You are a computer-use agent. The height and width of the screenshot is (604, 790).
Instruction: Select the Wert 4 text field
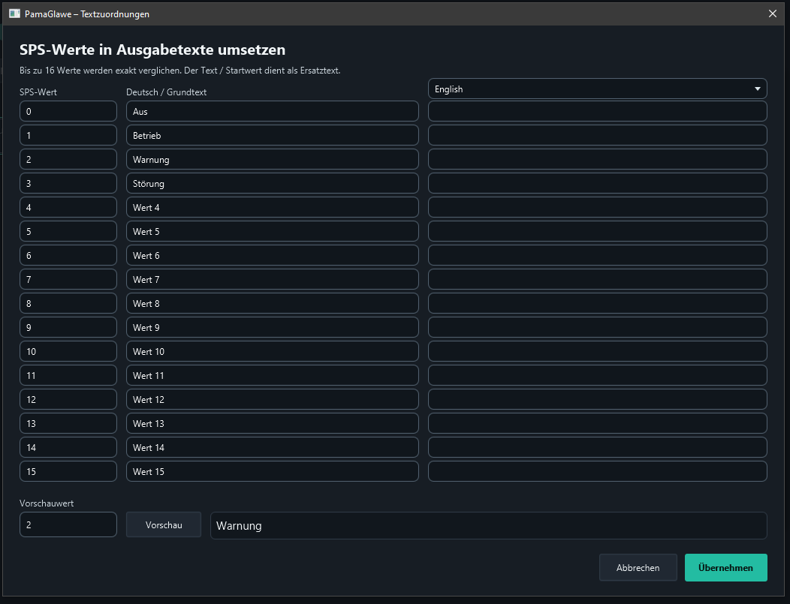(x=272, y=207)
